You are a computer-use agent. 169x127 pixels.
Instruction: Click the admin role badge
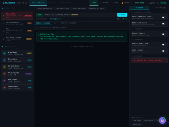pos(29,53)
